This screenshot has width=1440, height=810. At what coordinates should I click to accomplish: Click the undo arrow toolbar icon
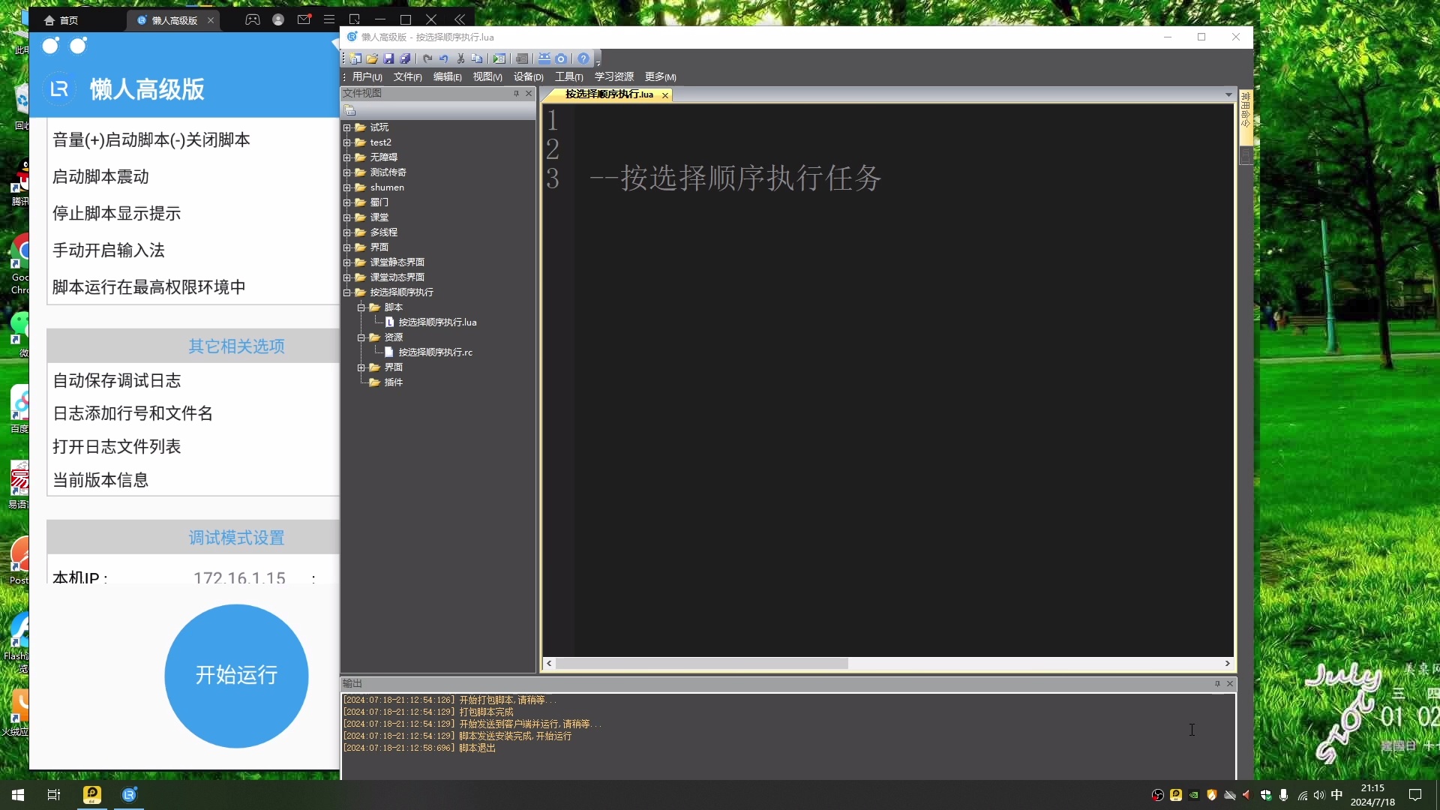444,58
